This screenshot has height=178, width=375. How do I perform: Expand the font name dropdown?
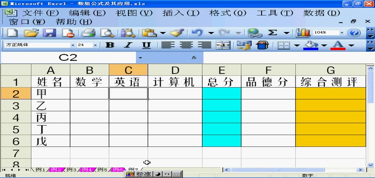click(73, 45)
